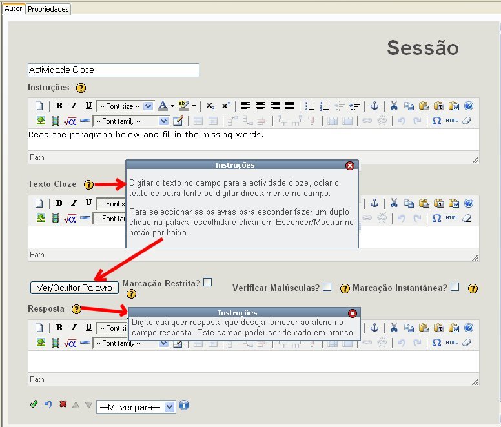Click Bold in the Instruções editor toolbar
This screenshot has height=427, width=501.
(x=59, y=106)
